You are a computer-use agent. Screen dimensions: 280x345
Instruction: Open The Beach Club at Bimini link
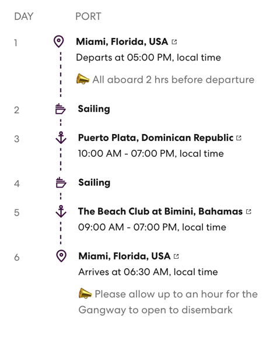point(160,212)
